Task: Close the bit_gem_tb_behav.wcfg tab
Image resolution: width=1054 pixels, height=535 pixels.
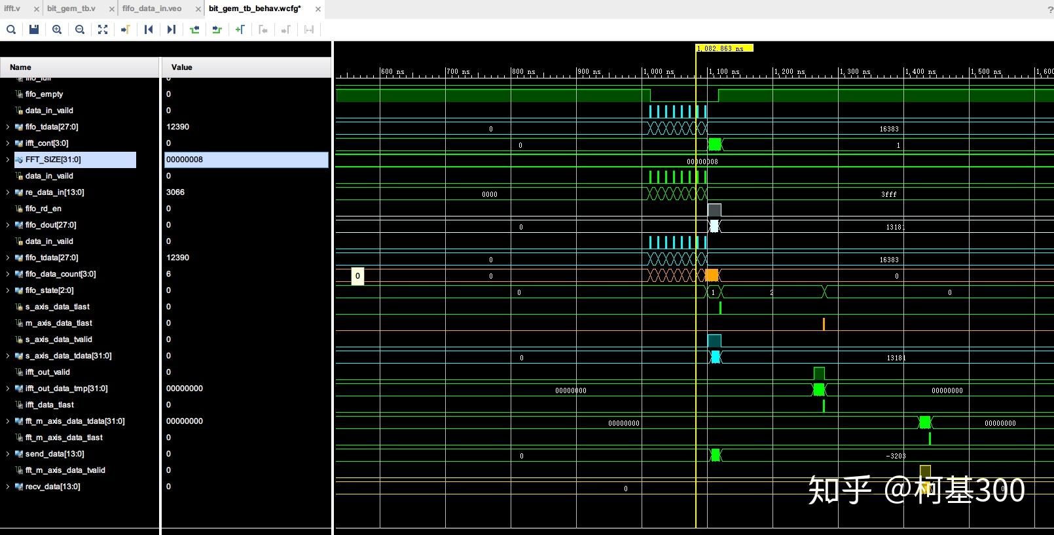Action: pyautogui.click(x=318, y=9)
